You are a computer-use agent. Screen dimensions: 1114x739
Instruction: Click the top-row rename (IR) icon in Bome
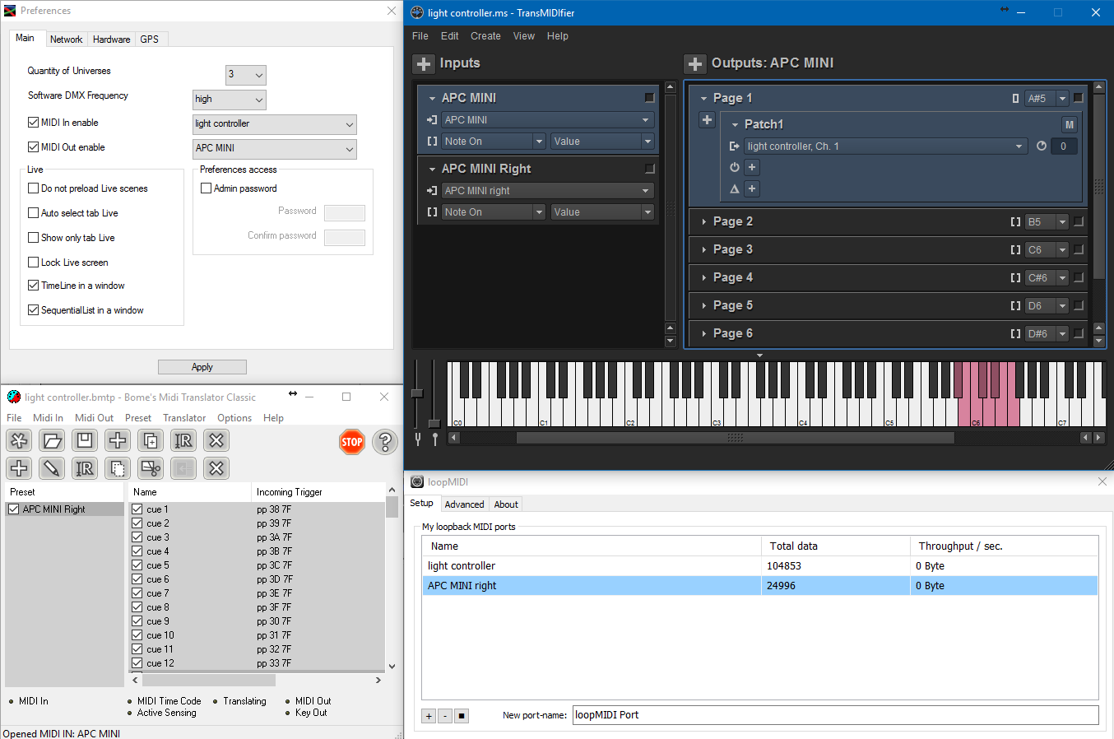(x=183, y=440)
